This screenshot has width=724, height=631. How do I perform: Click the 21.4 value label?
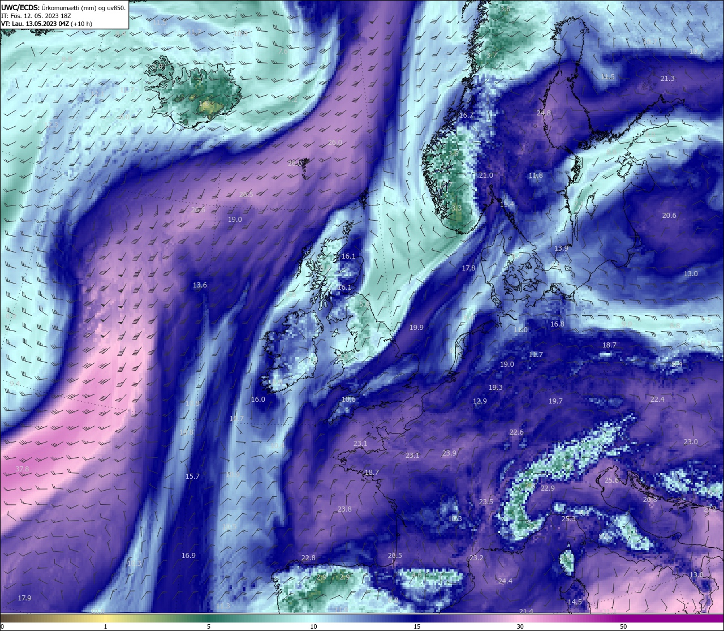526,611
